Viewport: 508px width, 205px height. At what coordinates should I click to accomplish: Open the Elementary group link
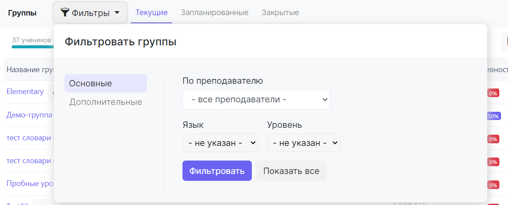(x=25, y=91)
